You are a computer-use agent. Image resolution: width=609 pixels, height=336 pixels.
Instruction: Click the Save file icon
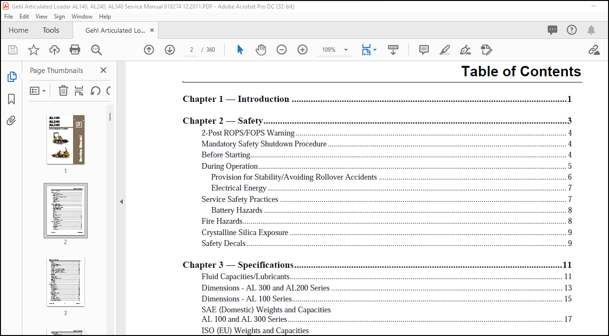[x=13, y=50]
